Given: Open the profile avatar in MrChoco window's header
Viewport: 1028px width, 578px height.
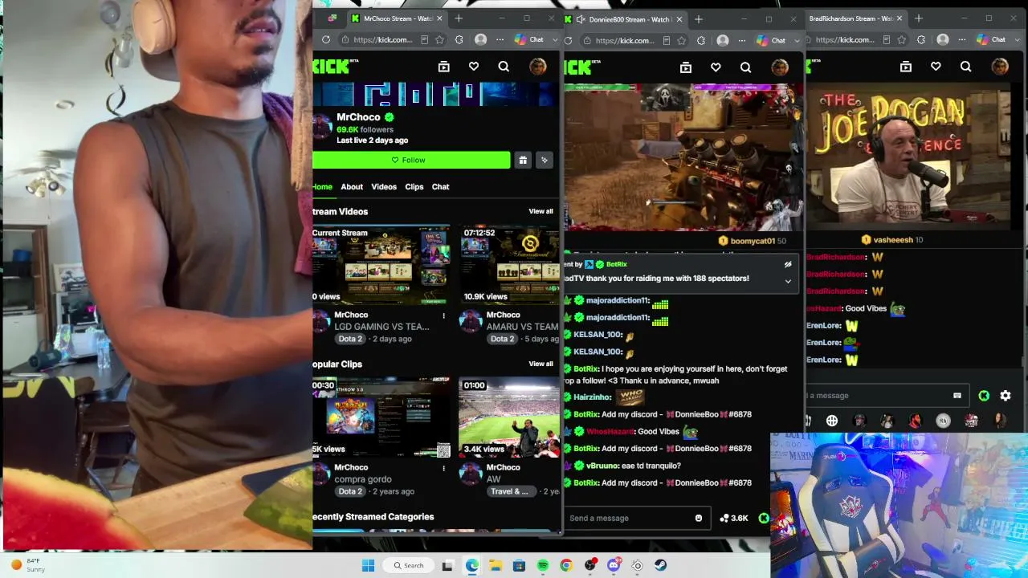Looking at the screenshot, I should click(537, 67).
